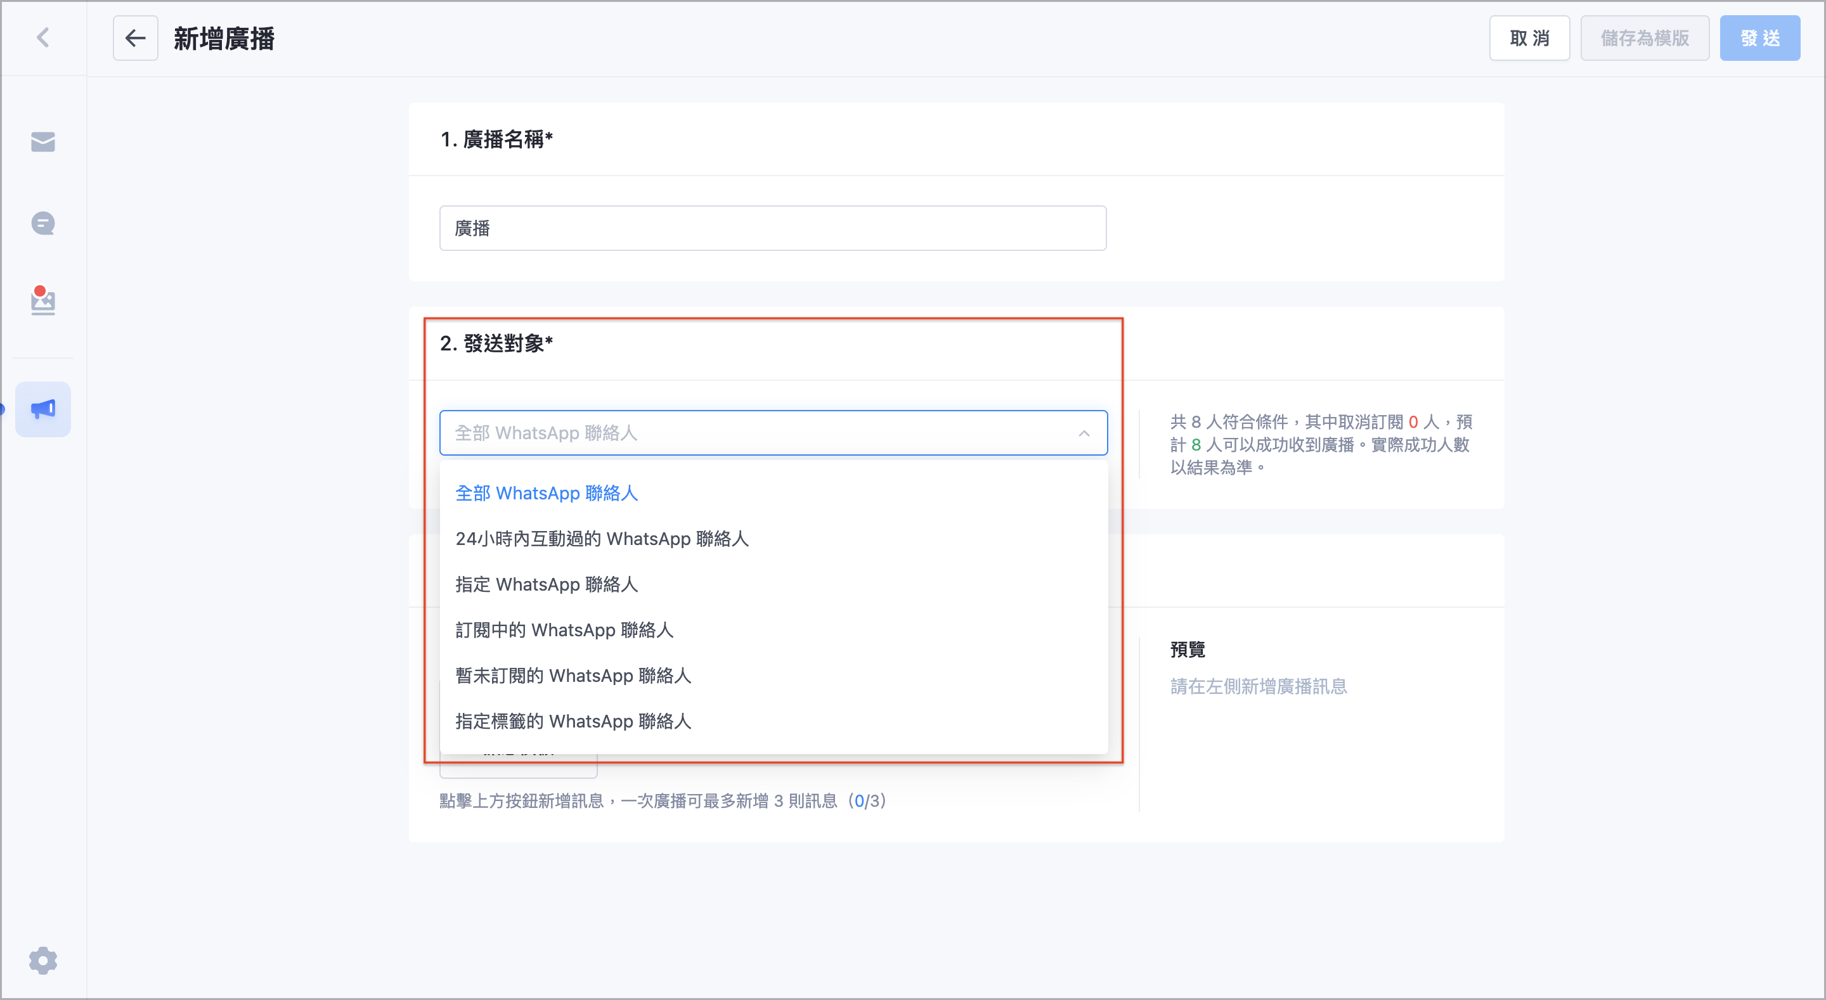
Task: Click the 請在左側新增廣播訊息 placeholder text
Action: [1258, 686]
